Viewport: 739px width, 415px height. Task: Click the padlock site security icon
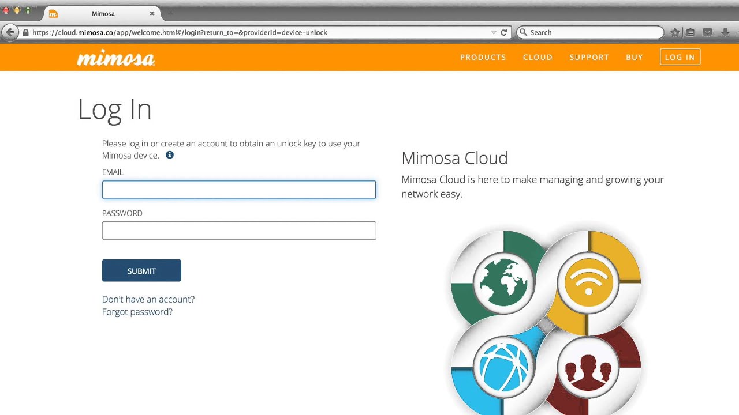pos(25,33)
